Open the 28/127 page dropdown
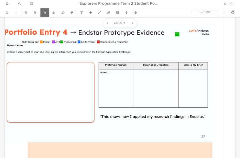240x158 pixels. pos(119,23)
